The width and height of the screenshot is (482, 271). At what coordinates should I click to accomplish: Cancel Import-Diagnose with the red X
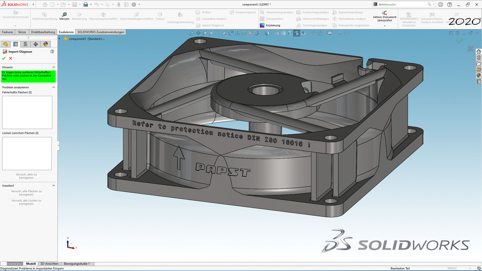point(11,58)
